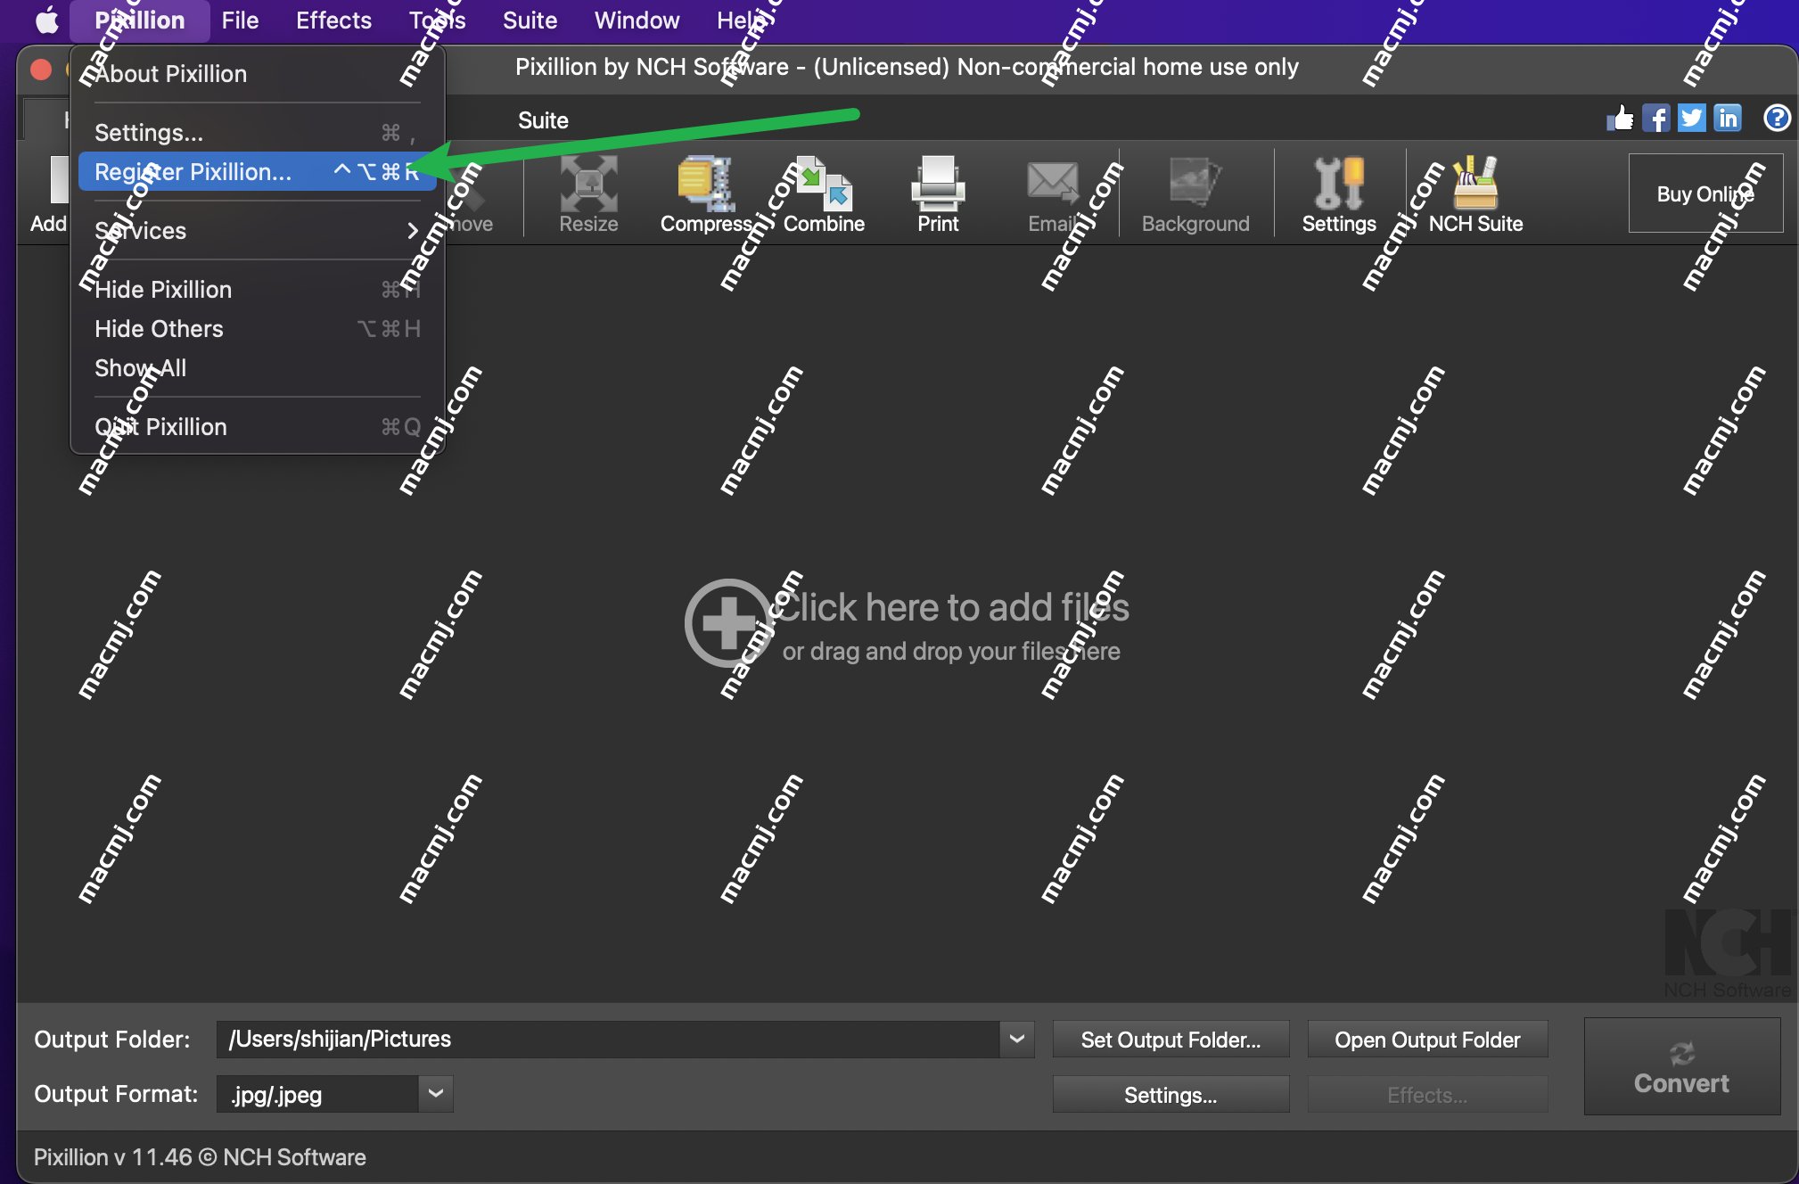Open the Effects menu
This screenshot has height=1184, width=1799.
pyautogui.click(x=333, y=20)
